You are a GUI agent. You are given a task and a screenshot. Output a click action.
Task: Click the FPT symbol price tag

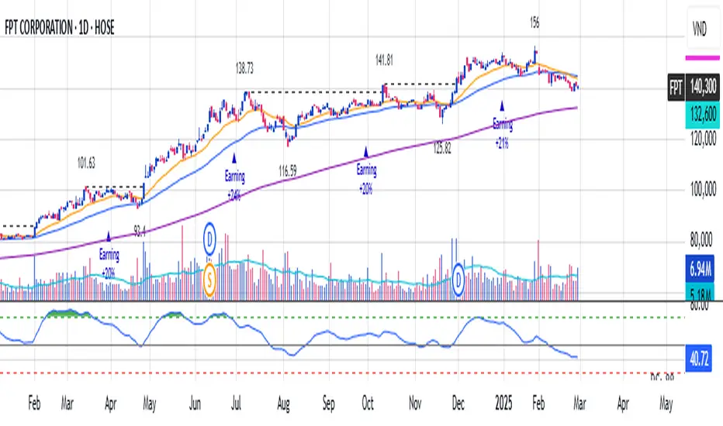point(676,87)
